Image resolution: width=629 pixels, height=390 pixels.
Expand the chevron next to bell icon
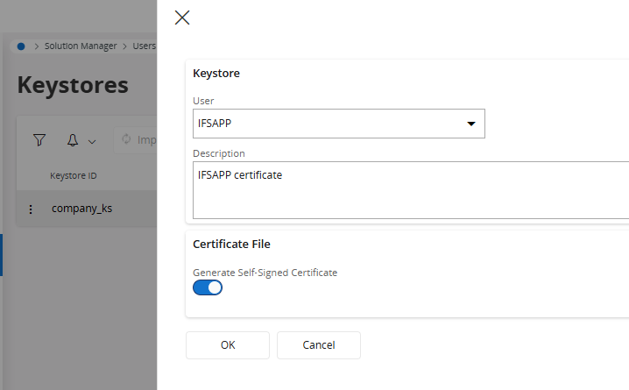pos(92,141)
